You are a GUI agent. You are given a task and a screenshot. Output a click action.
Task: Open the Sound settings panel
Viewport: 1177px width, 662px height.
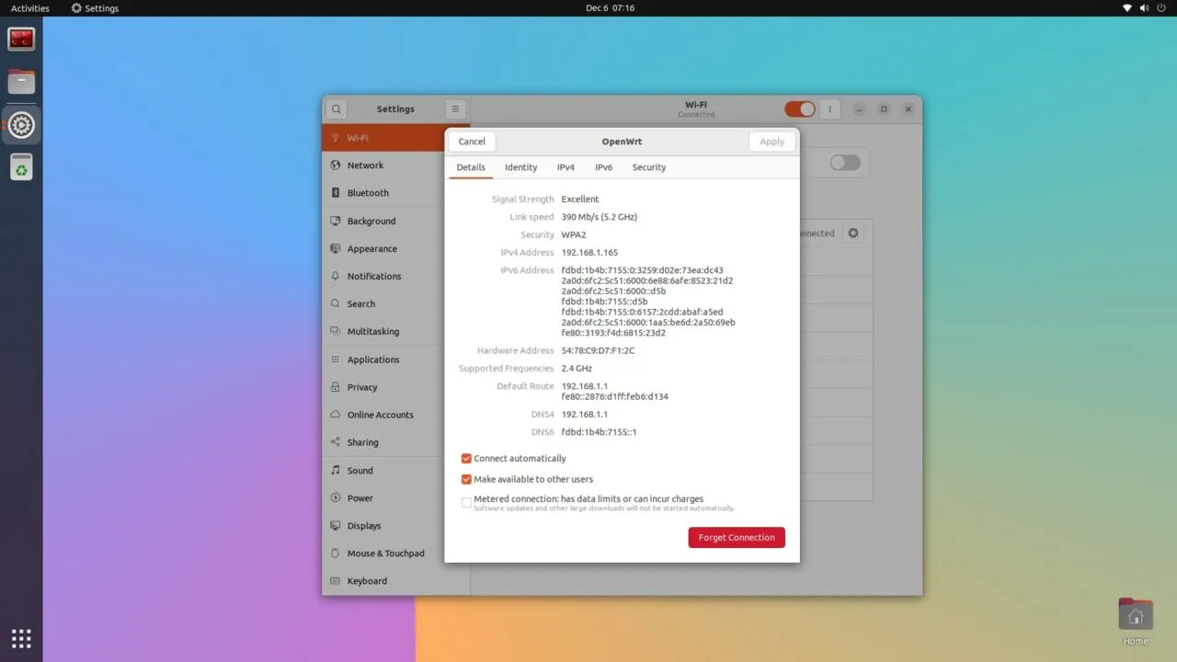[360, 470]
